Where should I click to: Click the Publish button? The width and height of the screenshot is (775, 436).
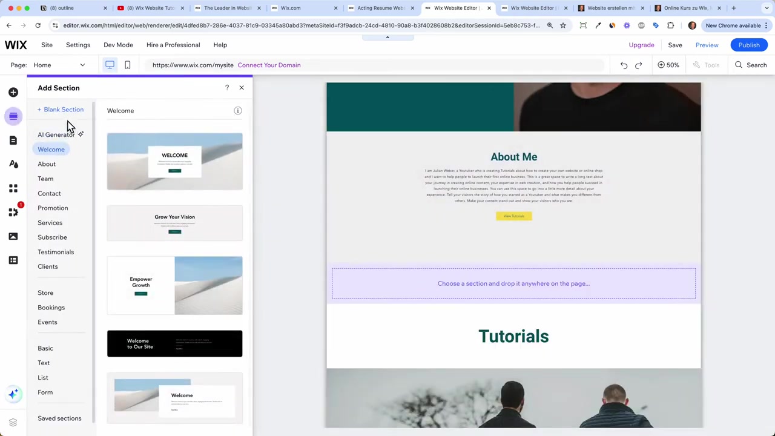[x=749, y=45]
